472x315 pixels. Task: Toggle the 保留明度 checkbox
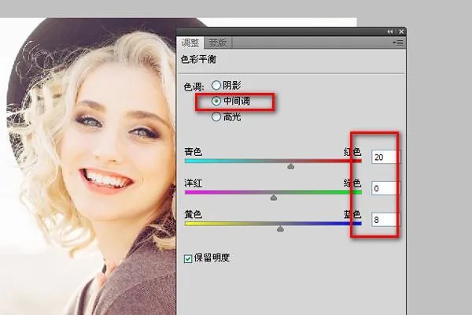pos(188,258)
